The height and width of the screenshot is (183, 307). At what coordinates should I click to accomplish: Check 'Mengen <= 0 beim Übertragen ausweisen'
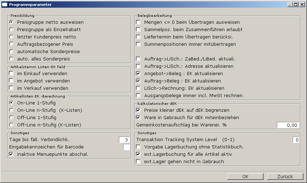[x=138, y=22]
